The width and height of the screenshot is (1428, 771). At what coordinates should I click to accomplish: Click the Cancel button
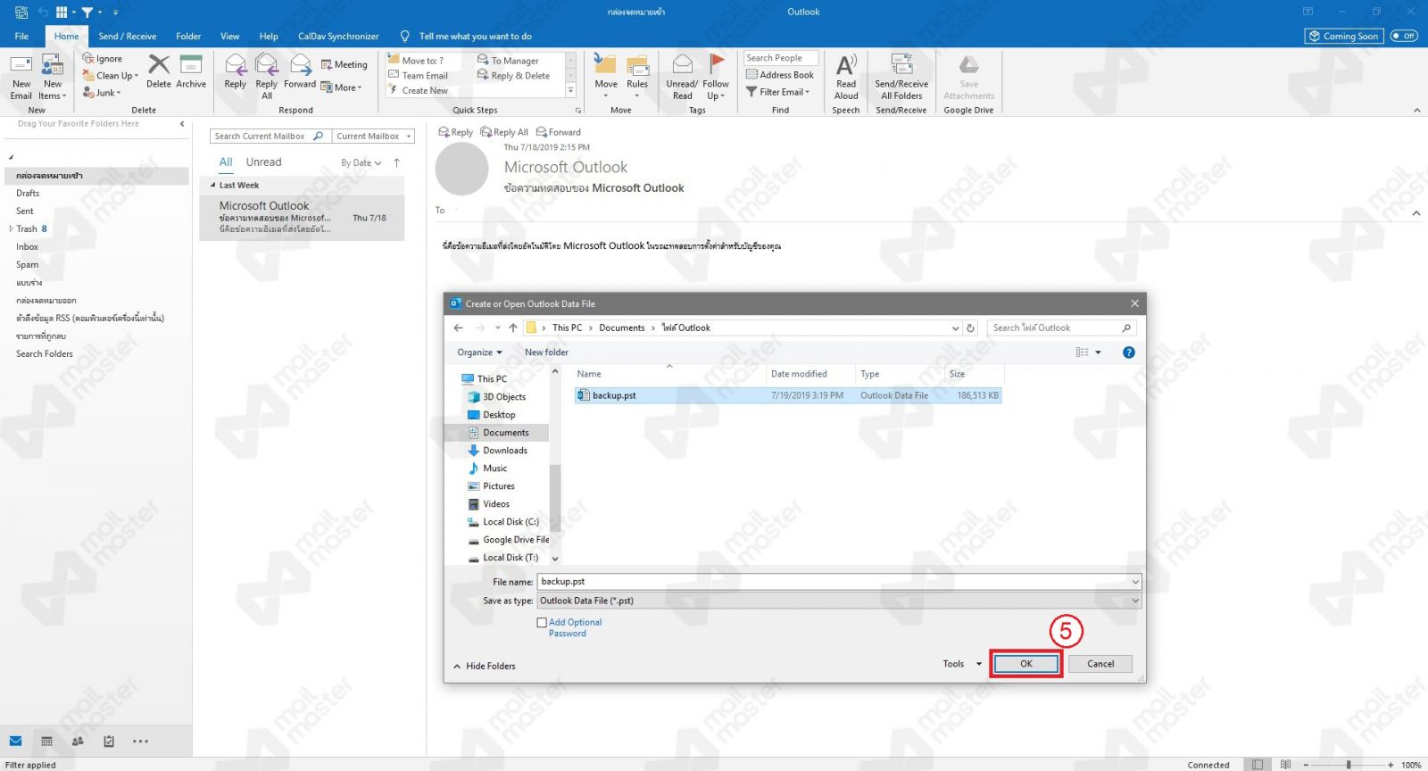(x=1100, y=664)
